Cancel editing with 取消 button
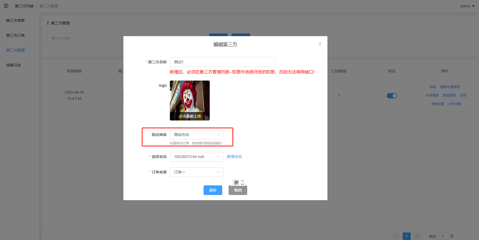479x240 pixels. click(x=238, y=190)
